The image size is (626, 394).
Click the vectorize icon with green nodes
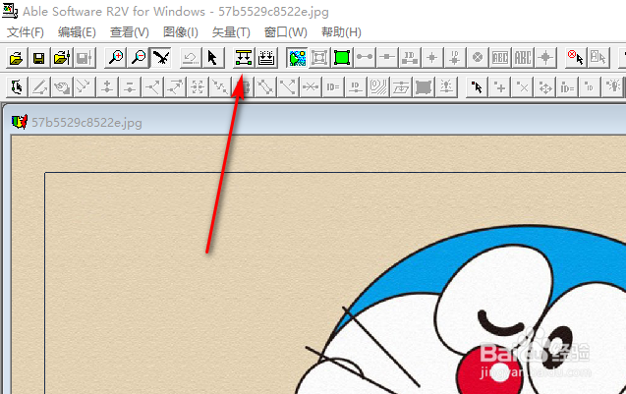coord(244,58)
